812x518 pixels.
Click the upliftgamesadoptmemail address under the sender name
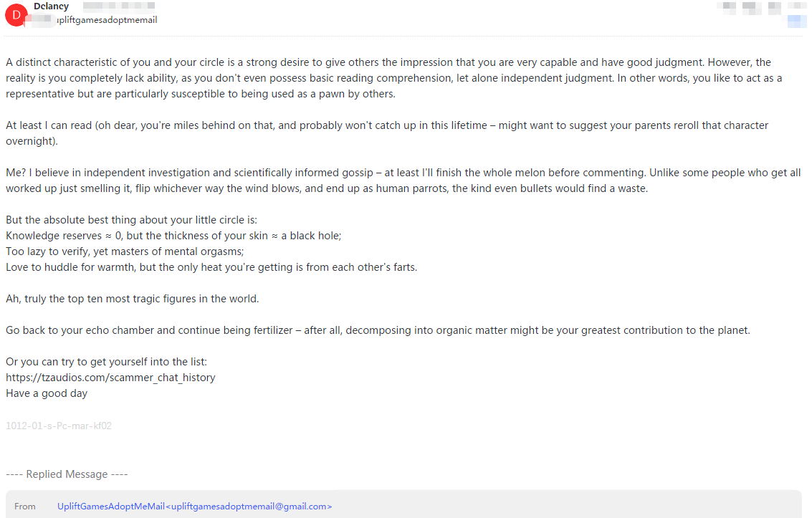tap(106, 20)
